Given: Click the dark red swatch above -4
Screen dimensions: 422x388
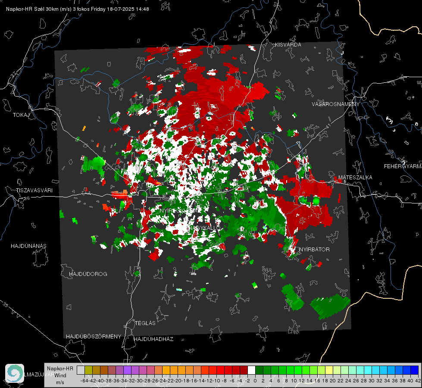Looking at the screenshot, I should point(244,370).
